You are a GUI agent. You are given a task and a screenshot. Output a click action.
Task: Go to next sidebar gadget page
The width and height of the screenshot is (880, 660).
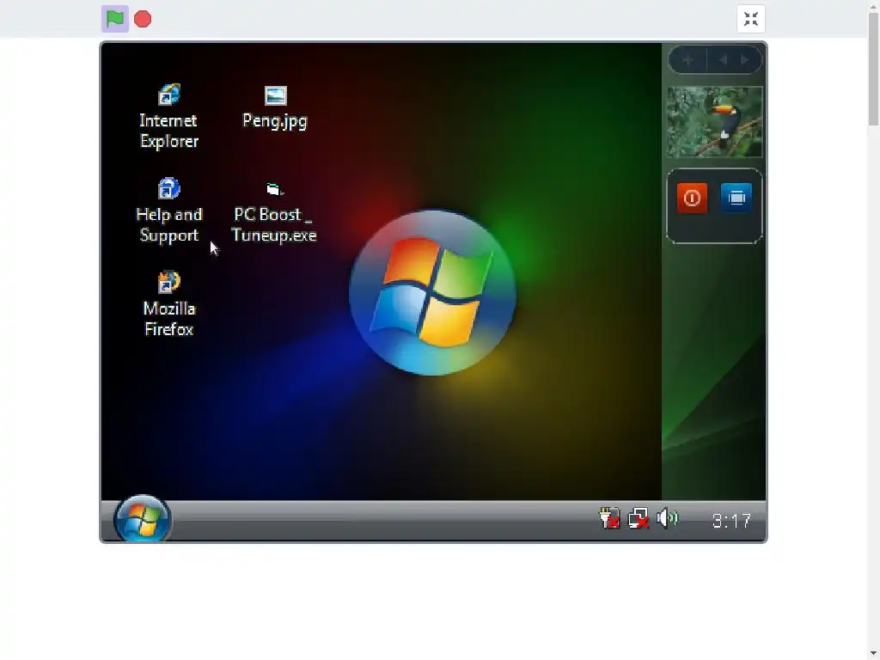(x=745, y=60)
